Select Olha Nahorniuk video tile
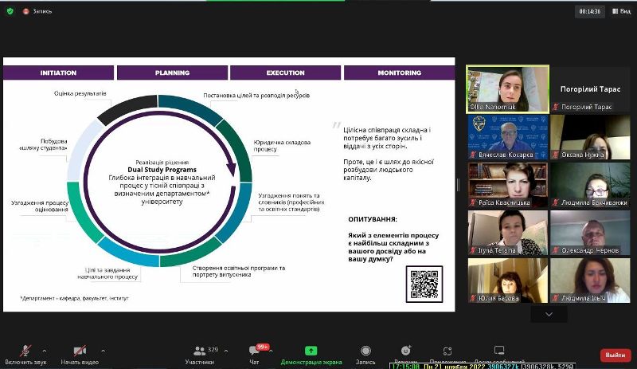The image size is (637, 369). [x=507, y=89]
